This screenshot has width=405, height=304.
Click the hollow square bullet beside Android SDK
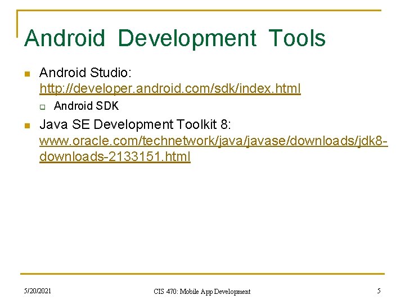(43, 107)
